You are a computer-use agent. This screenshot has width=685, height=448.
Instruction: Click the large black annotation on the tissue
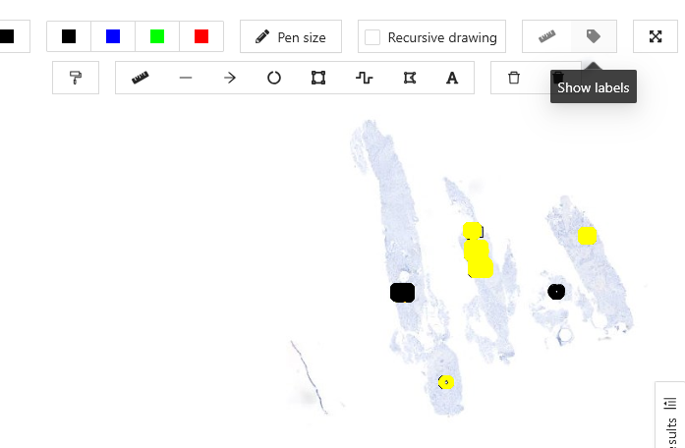pos(402,293)
